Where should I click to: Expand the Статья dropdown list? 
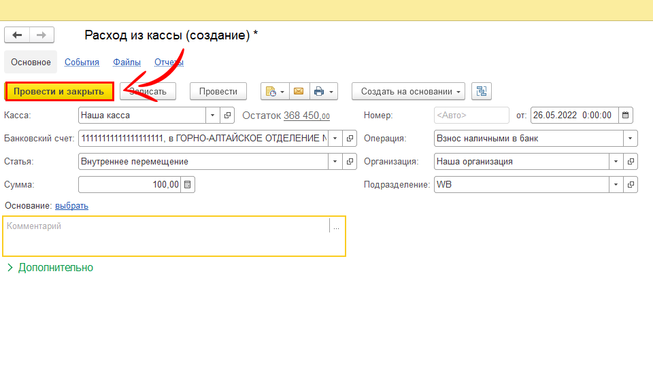click(x=335, y=162)
